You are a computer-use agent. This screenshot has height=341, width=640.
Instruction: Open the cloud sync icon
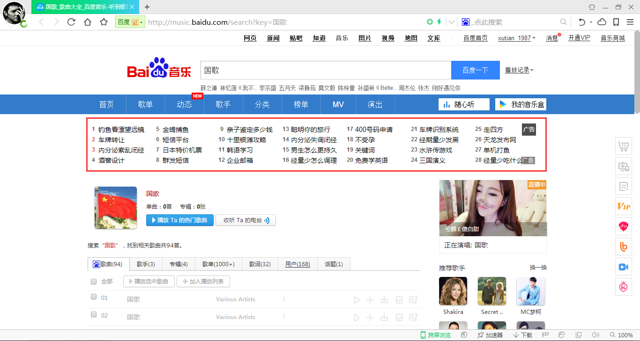(x=602, y=22)
